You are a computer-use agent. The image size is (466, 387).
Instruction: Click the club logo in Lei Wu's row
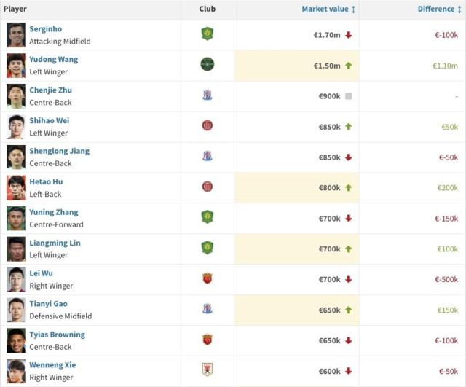tap(207, 279)
